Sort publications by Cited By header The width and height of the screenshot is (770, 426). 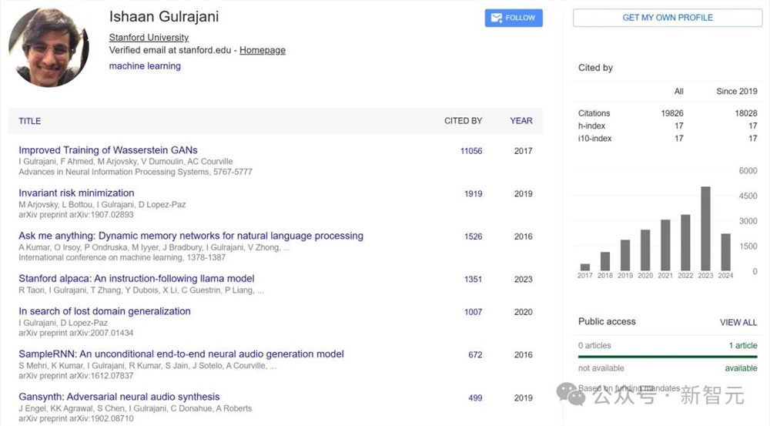point(463,121)
